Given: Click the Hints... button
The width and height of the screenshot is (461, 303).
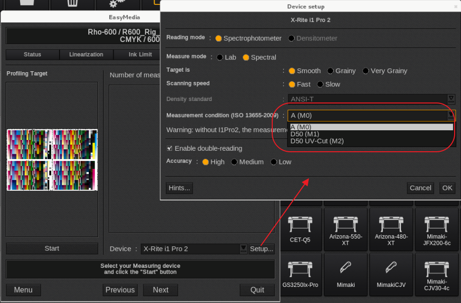Looking at the screenshot, I should coord(179,188).
